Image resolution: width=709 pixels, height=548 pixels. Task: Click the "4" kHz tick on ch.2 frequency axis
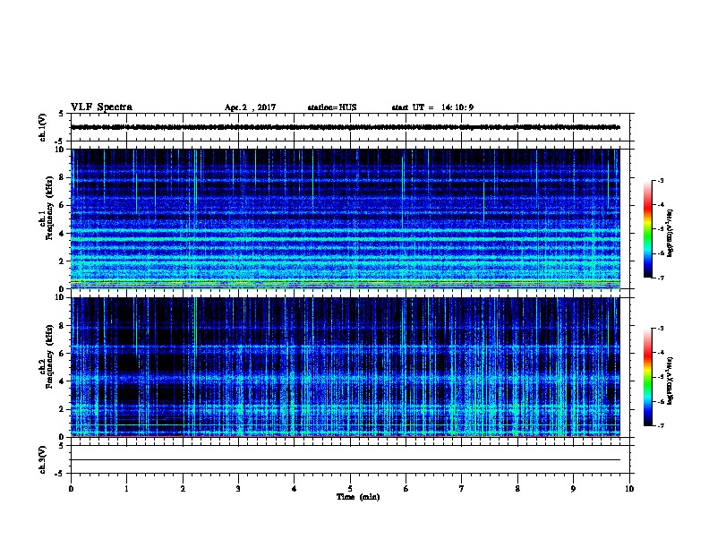click(x=63, y=381)
